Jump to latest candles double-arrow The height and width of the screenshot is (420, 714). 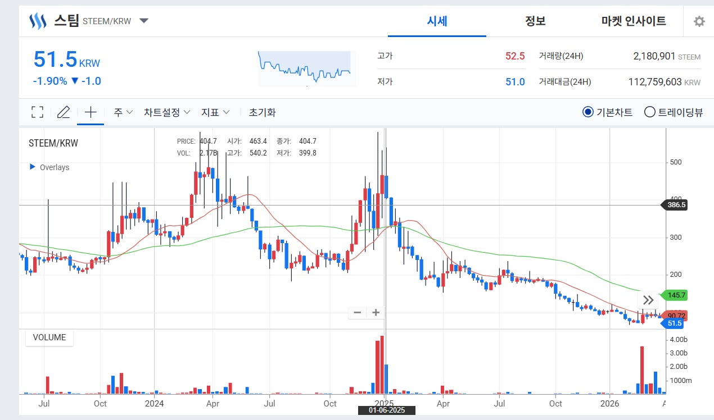648,300
